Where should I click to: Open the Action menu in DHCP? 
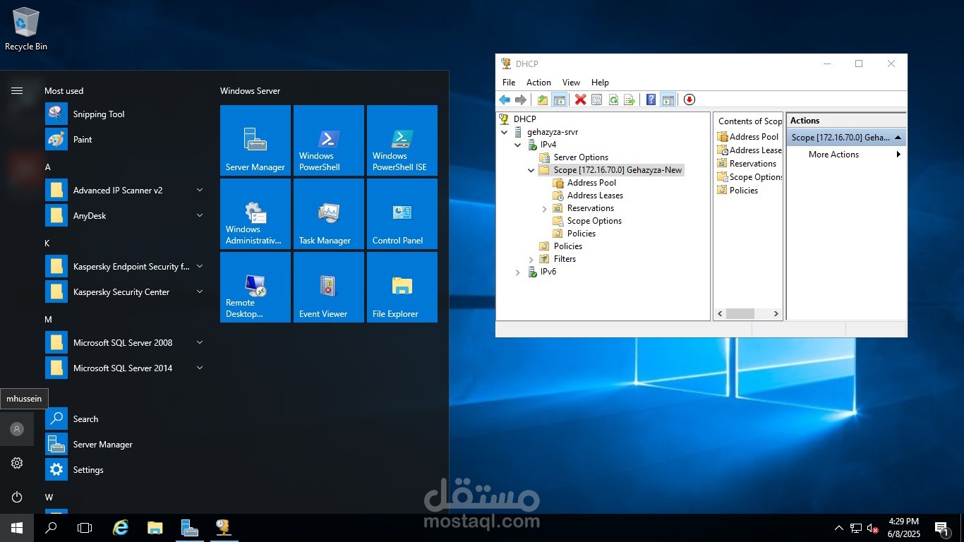(x=538, y=83)
